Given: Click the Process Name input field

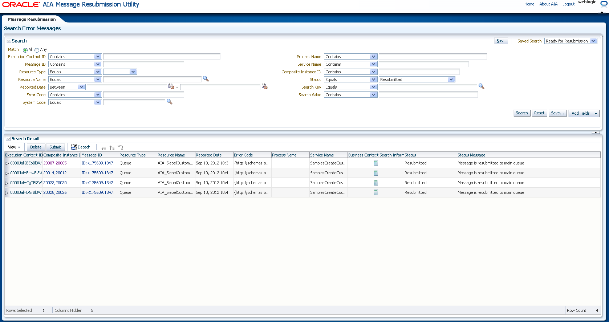Looking at the screenshot, I should 433,57.
